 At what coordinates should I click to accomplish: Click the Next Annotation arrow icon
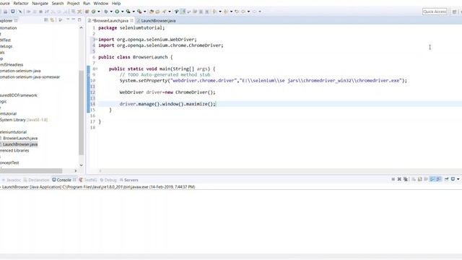(214, 12)
